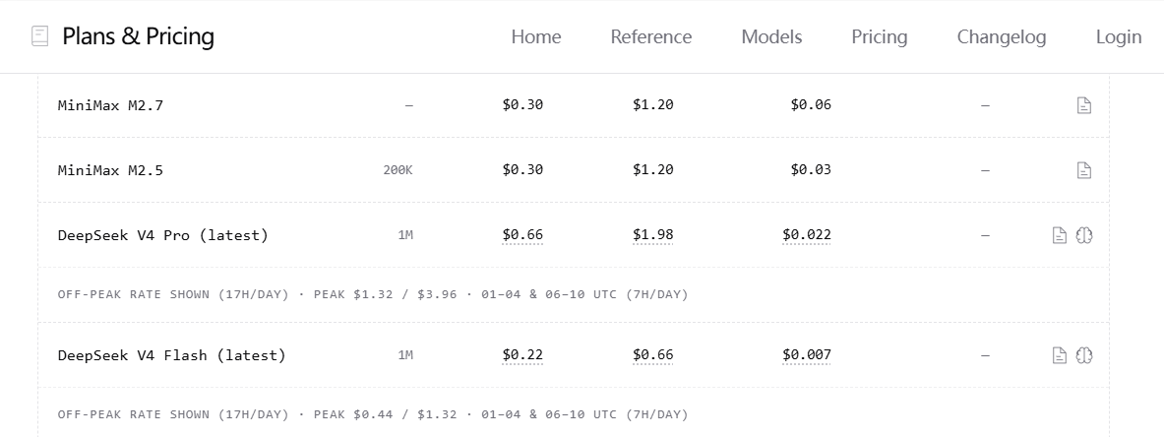Click the book logo icon beside Plans & Pricing
1164x437 pixels.
(x=40, y=36)
